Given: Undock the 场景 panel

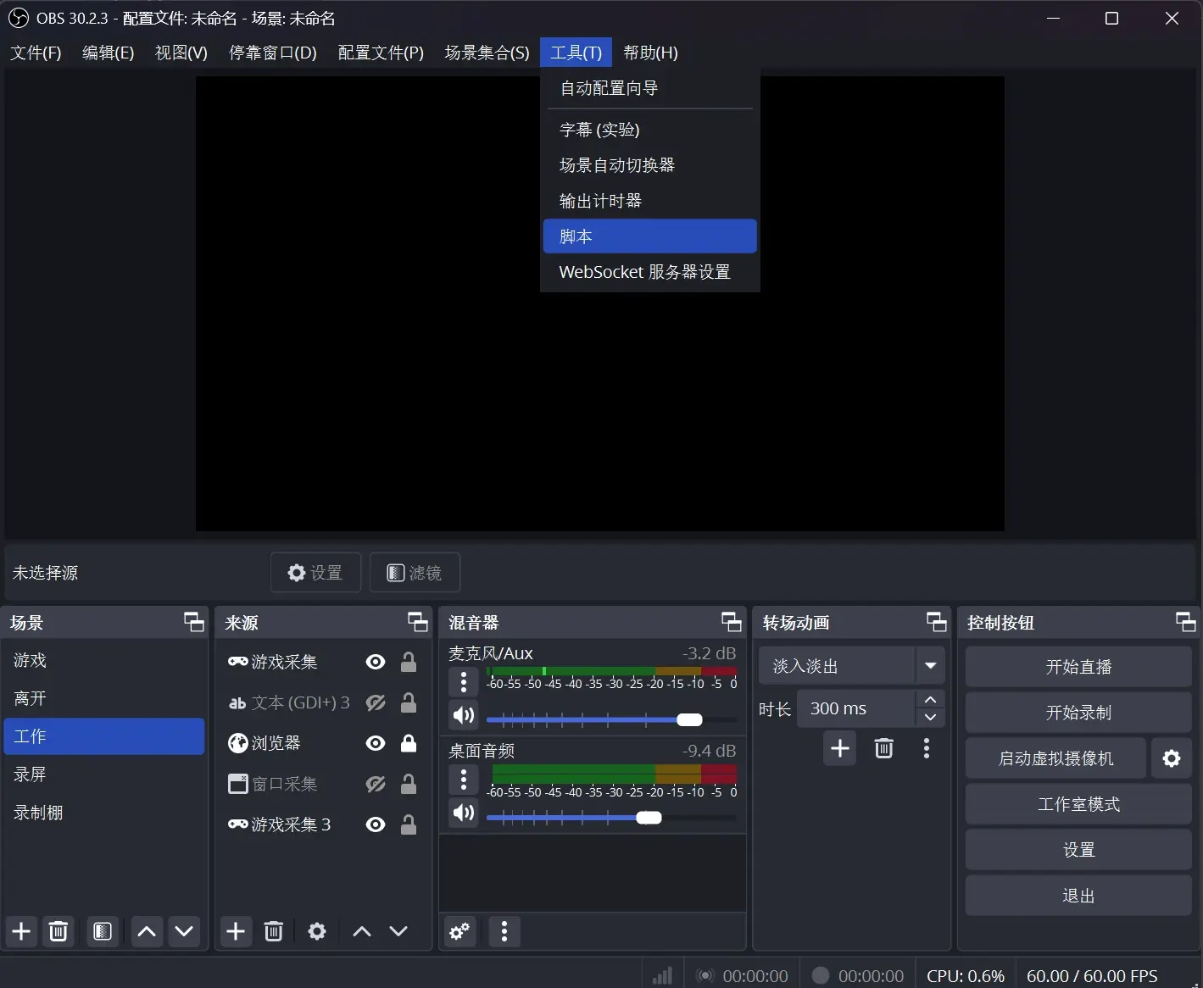Looking at the screenshot, I should [x=194, y=622].
